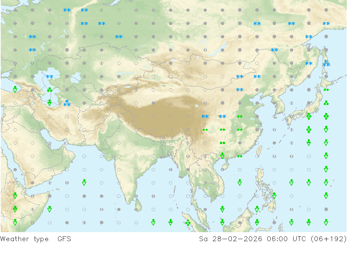Click the green shower symbol on the southern Caspian coast
The image size is (347, 254).
(50, 103)
